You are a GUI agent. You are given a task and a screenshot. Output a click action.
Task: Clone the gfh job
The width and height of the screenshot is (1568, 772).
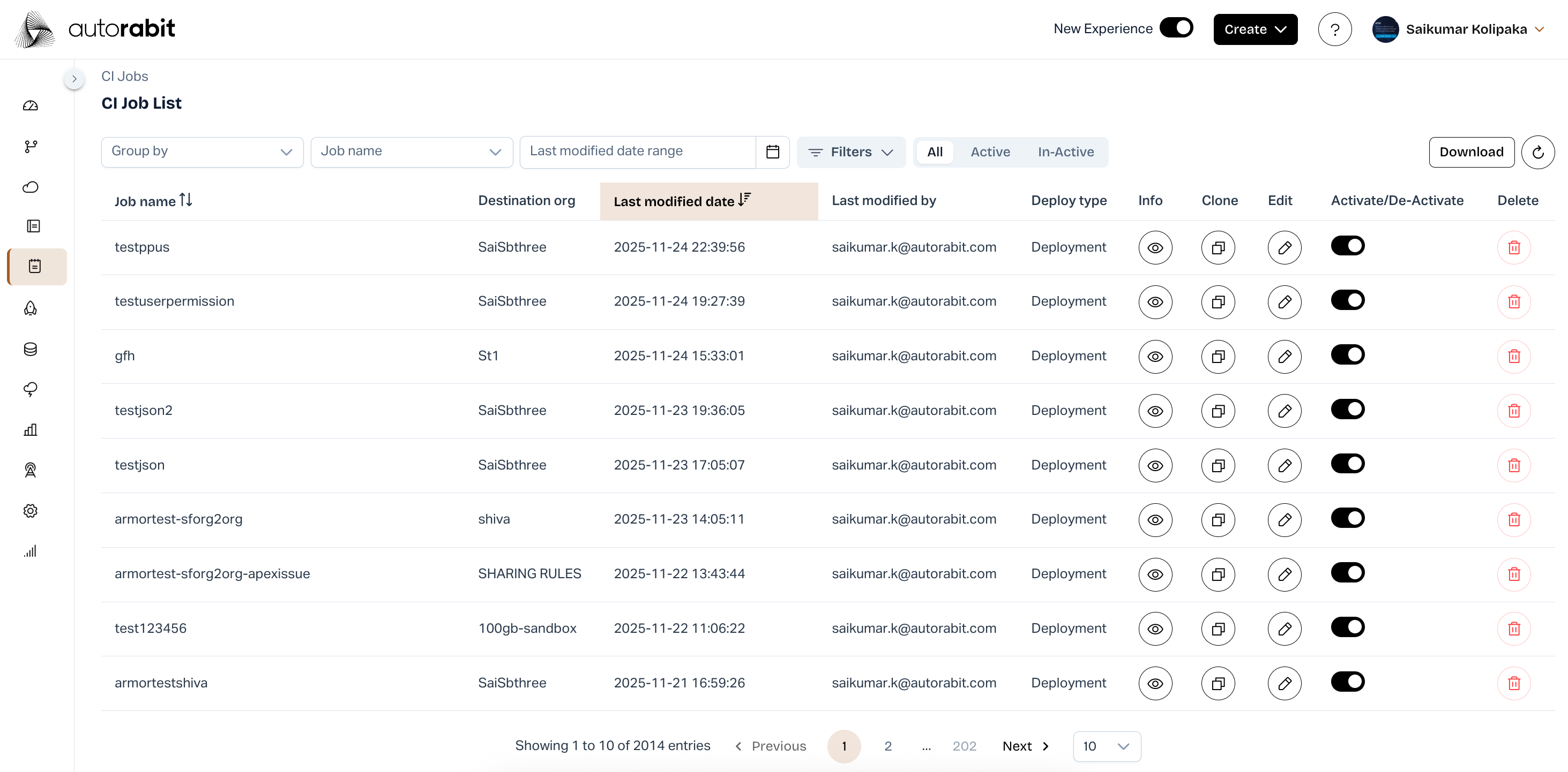pyautogui.click(x=1218, y=356)
